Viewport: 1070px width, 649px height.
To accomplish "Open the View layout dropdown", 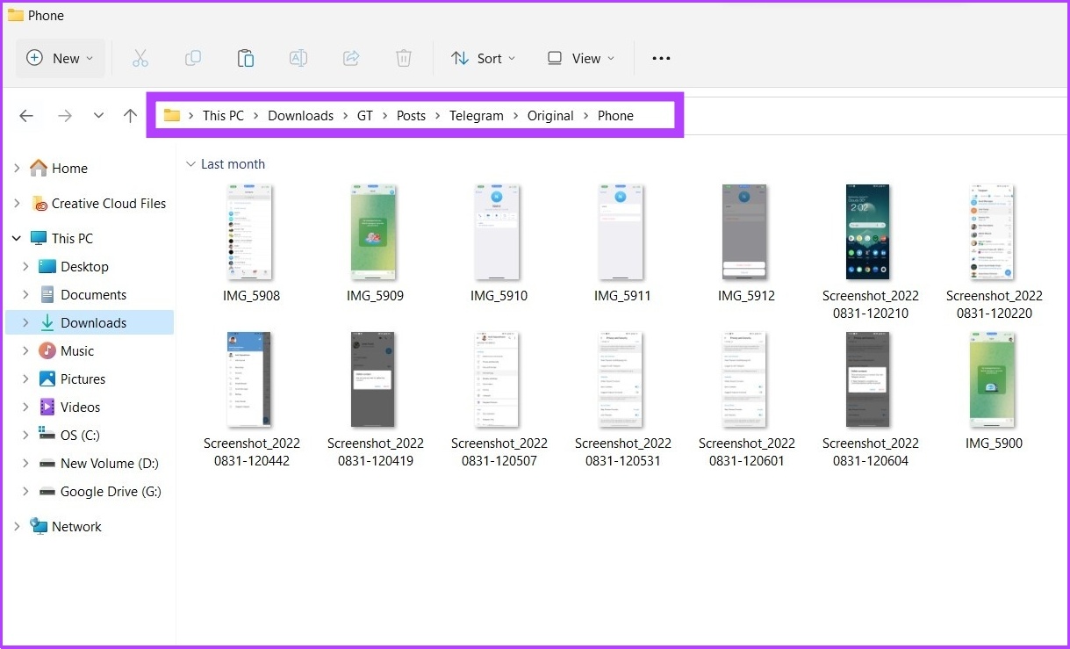I will point(580,58).
